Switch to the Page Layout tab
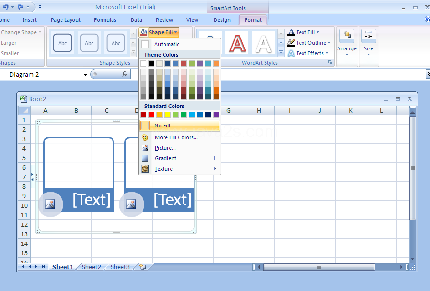The height and width of the screenshot is (291, 430). pyautogui.click(x=65, y=20)
